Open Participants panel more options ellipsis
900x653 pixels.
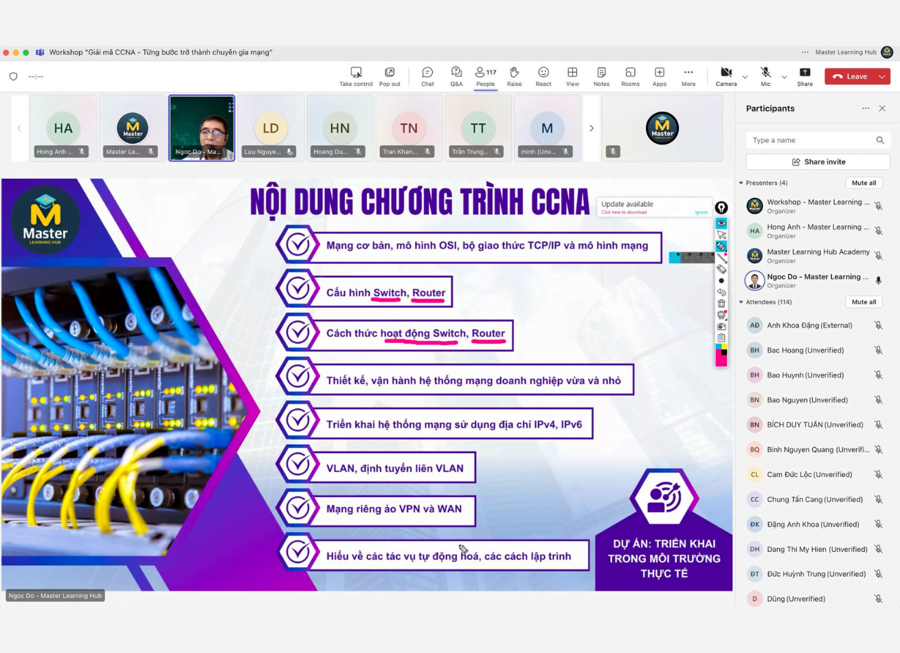tap(866, 109)
